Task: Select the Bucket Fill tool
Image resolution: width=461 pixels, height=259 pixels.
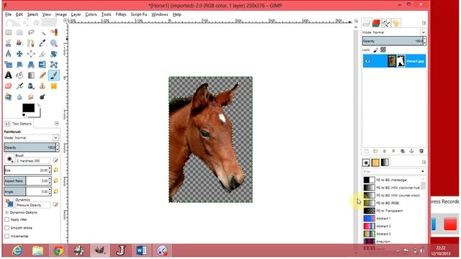Action: 19,75
